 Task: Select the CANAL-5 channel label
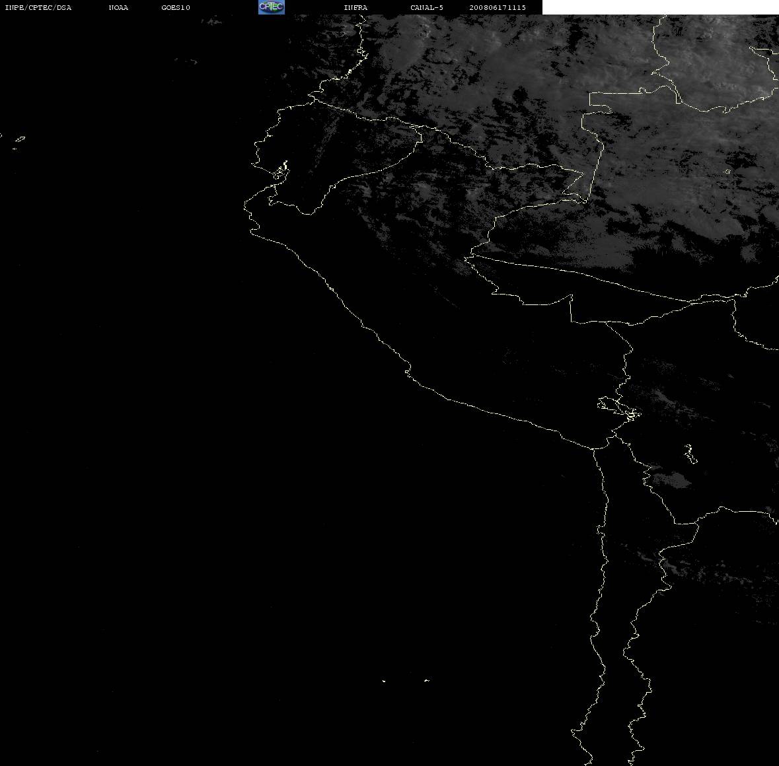pos(427,7)
